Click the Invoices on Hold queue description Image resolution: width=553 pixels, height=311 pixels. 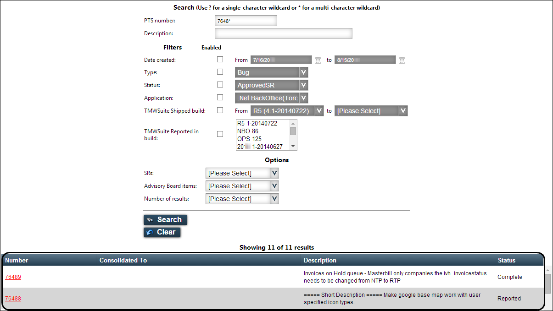(x=395, y=277)
